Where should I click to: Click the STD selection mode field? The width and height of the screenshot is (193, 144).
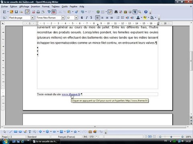coord(92,137)
